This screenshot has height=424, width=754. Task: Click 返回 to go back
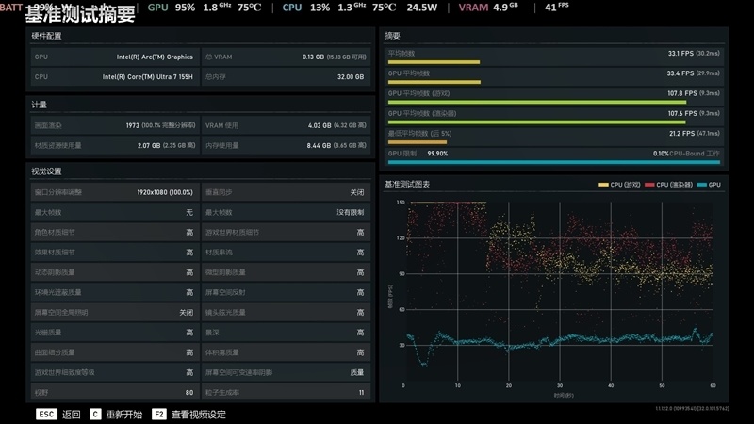[72, 414]
